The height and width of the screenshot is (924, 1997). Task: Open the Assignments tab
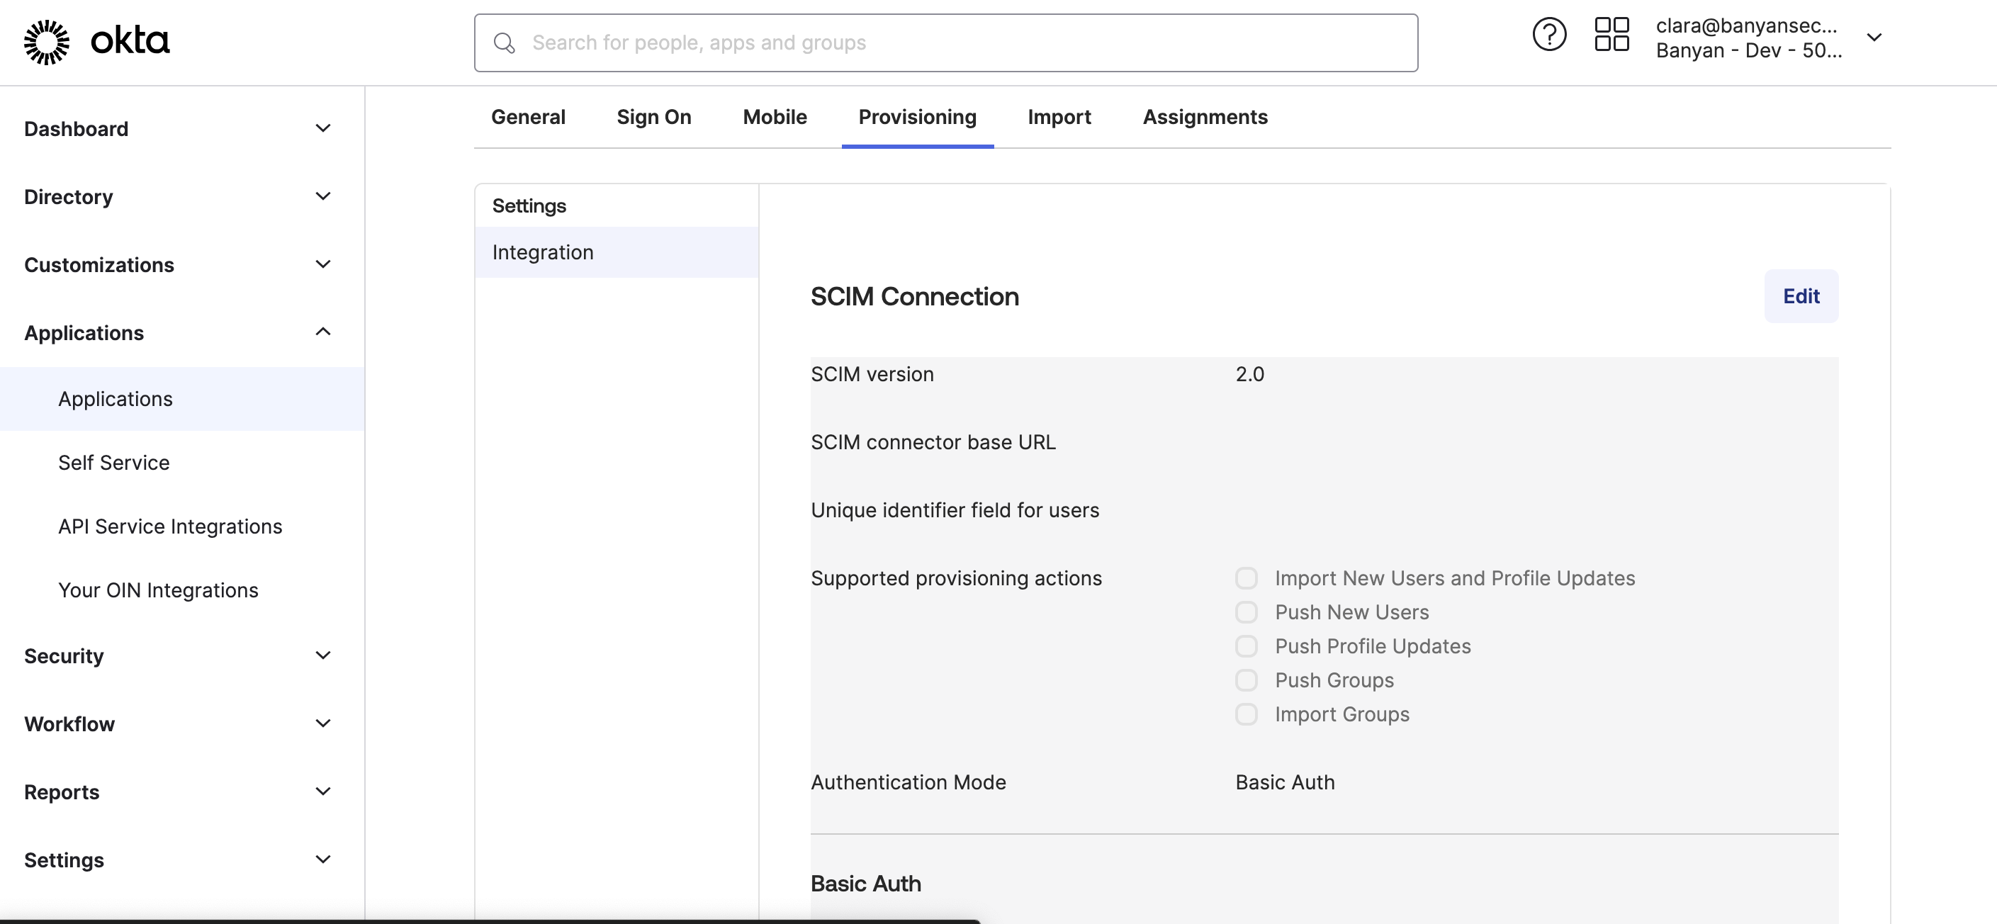[x=1205, y=117]
